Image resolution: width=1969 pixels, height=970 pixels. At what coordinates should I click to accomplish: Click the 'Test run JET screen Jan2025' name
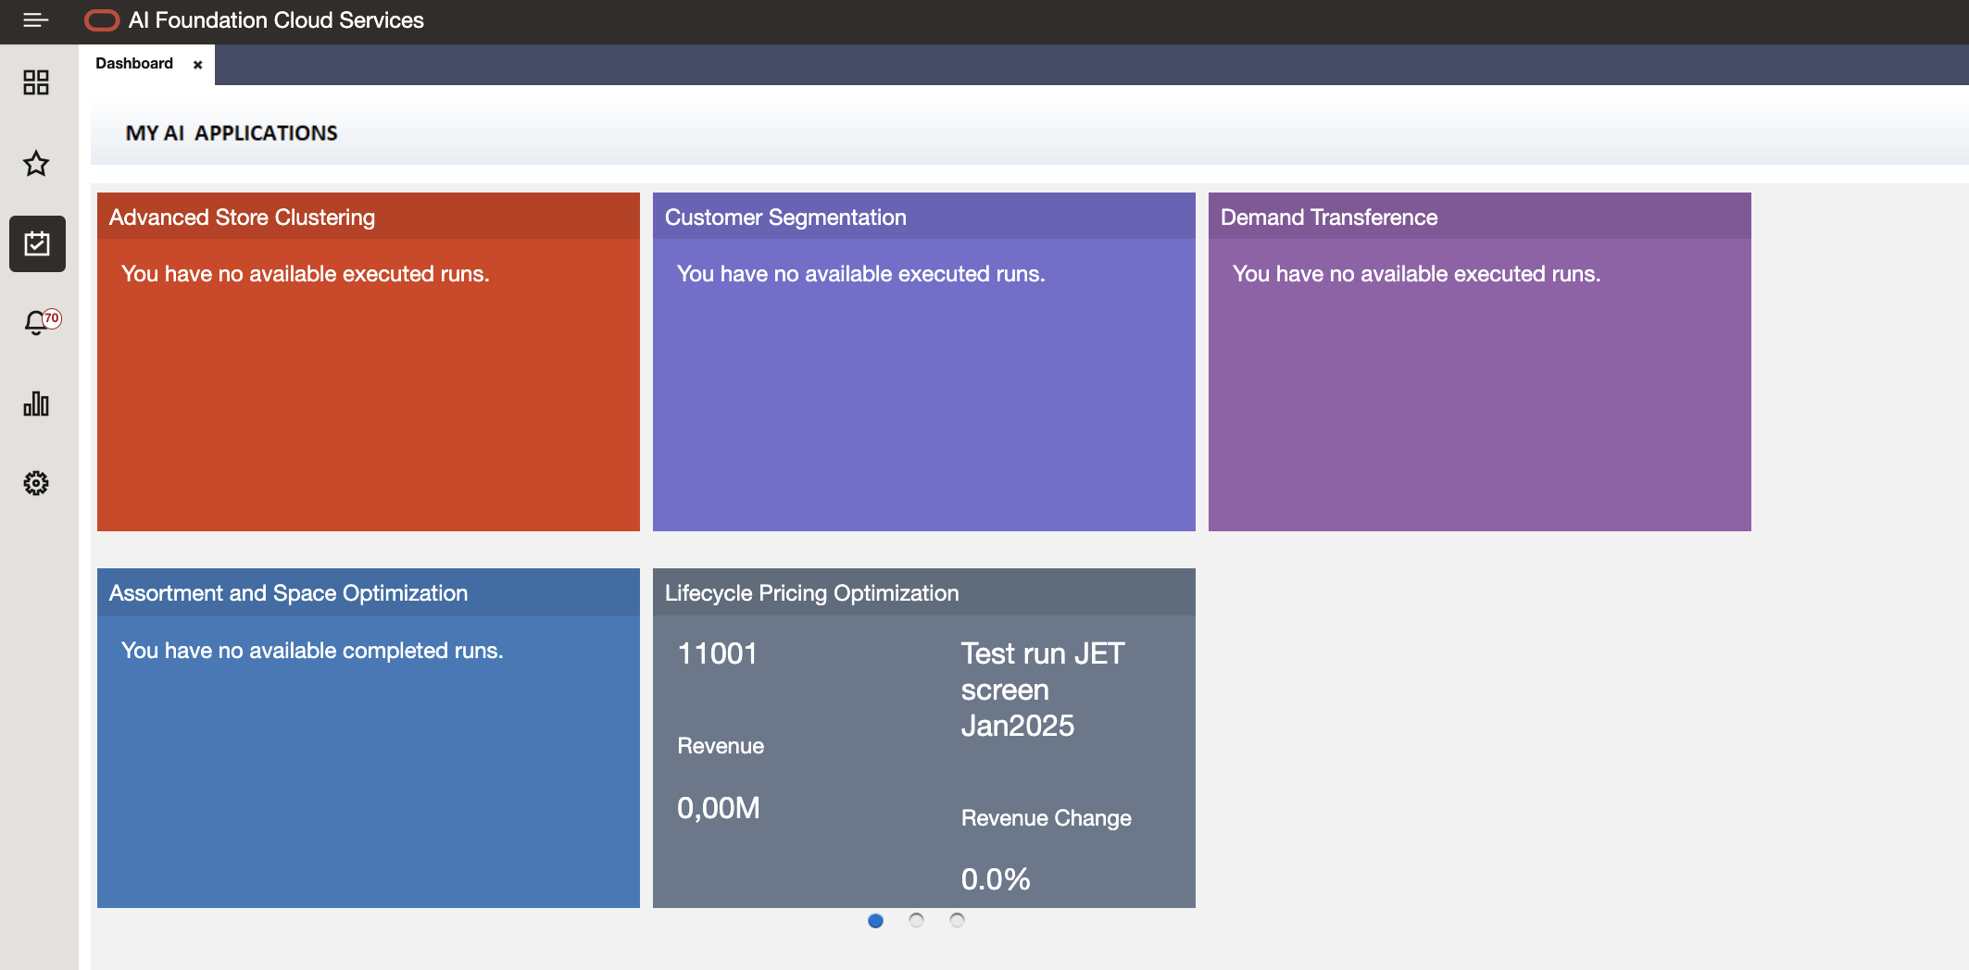pyautogui.click(x=1043, y=690)
